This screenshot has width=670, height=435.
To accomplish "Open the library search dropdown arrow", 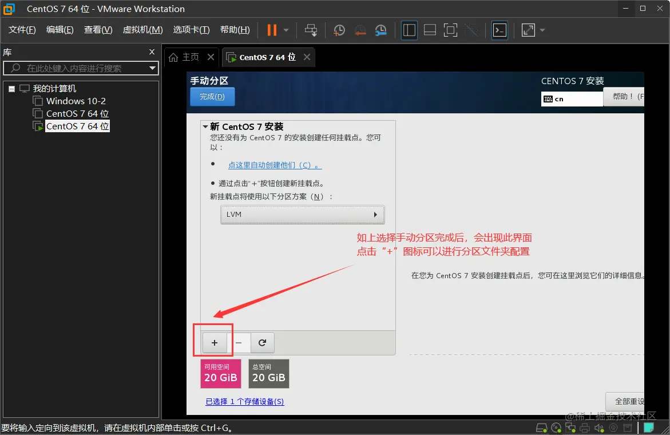I will (153, 68).
